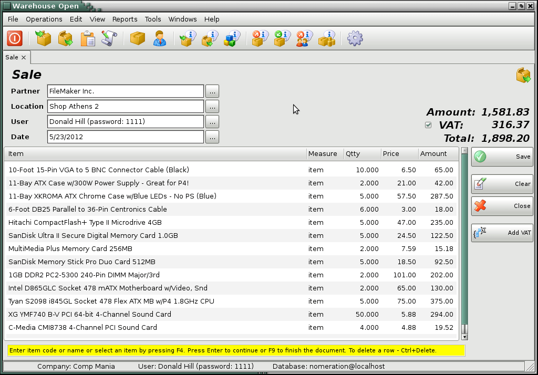Screen dimensions: 538x375
Task: Click the scrollbar down arrow
Action: coord(464,337)
